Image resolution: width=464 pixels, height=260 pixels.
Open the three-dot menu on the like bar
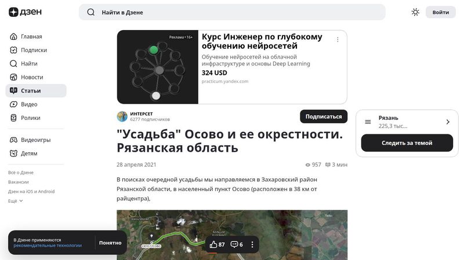pos(252,244)
